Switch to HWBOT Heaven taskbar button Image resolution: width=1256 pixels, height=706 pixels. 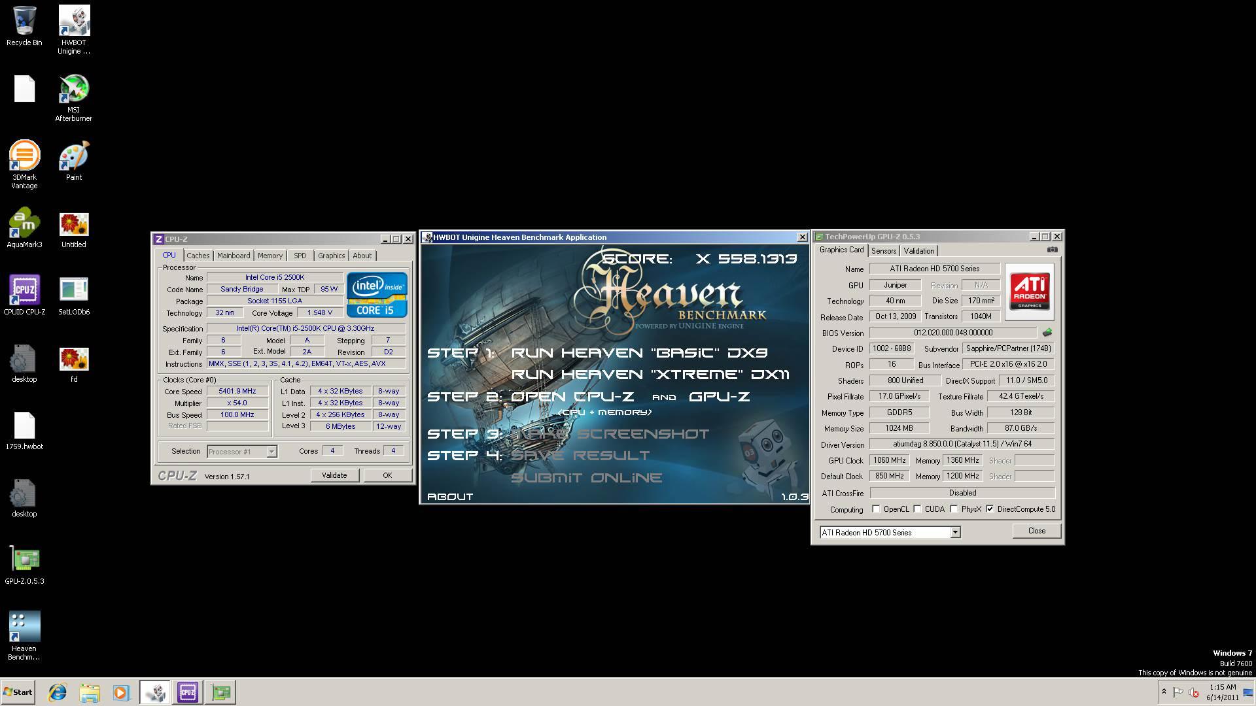pyautogui.click(x=155, y=692)
